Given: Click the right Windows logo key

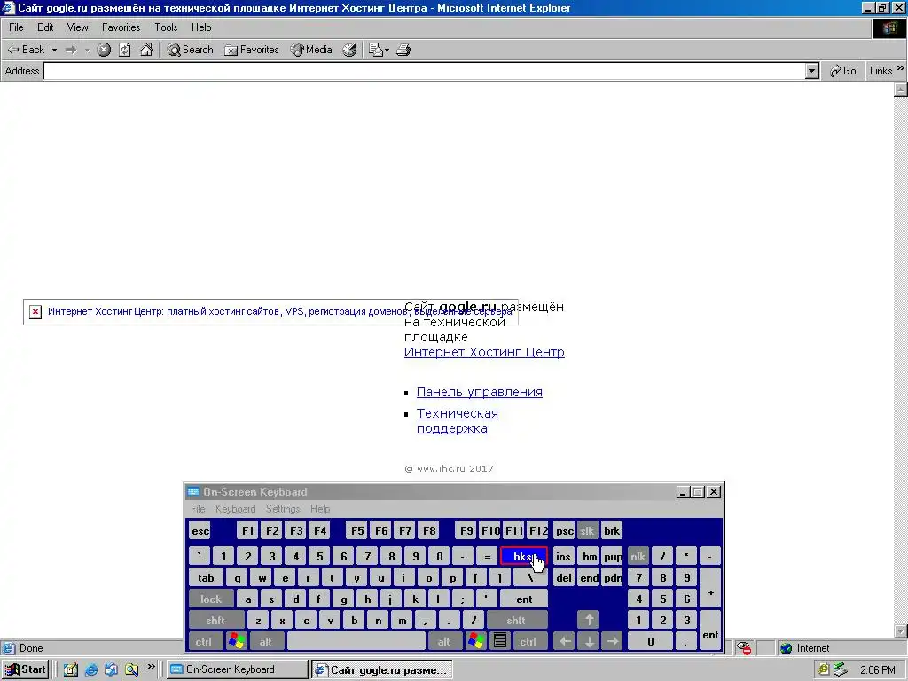Looking at the screenshot, I should 476,642.
